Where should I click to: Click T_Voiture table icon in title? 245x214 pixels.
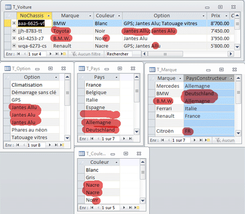(x=8, y=7)
